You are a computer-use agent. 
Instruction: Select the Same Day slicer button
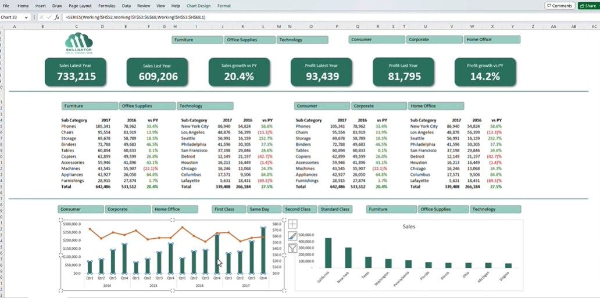[263, 209]
